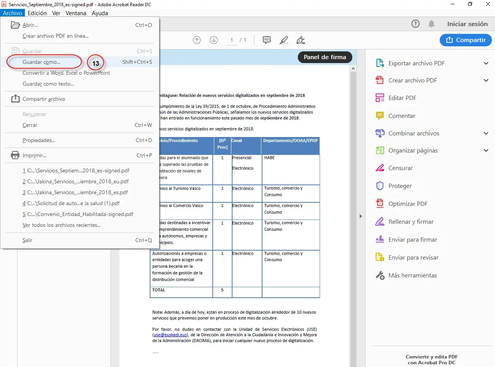Screen dimensions: 495x367
Task: Click the Imprimir... menu item label
Action: point(34,156)
